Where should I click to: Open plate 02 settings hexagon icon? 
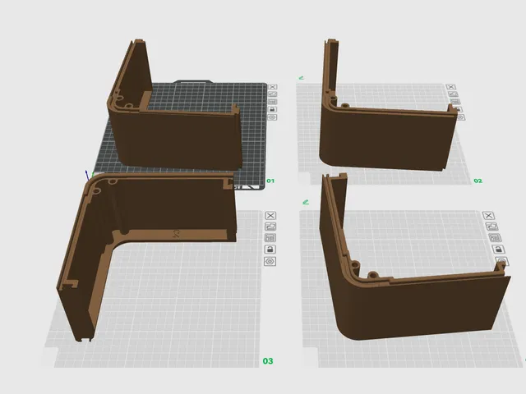(461, 117)
